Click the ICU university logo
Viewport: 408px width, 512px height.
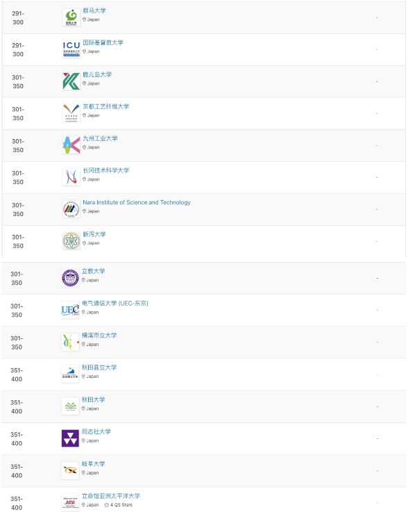(x=71, y=49)
